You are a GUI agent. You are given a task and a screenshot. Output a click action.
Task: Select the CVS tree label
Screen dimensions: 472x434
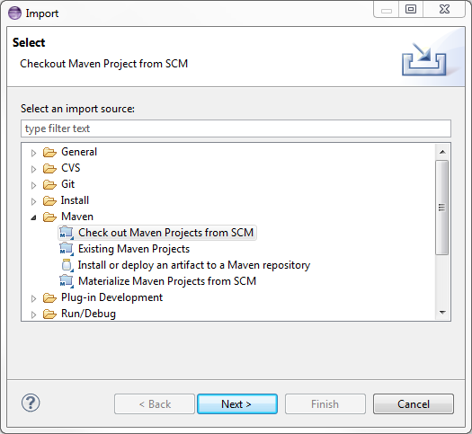pyautogui.click(x=71, y=168)
